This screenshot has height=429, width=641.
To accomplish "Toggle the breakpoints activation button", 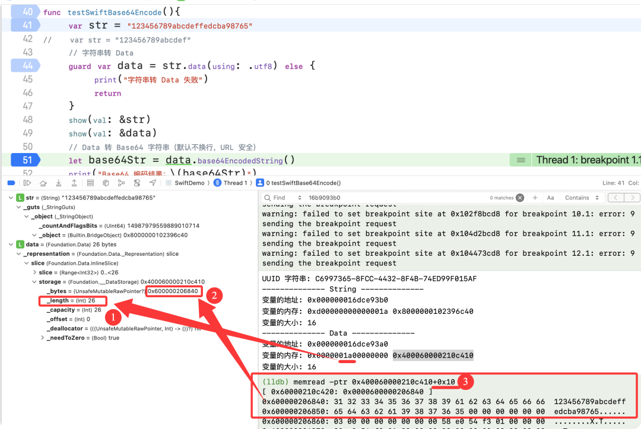I will tap(11, 183).
